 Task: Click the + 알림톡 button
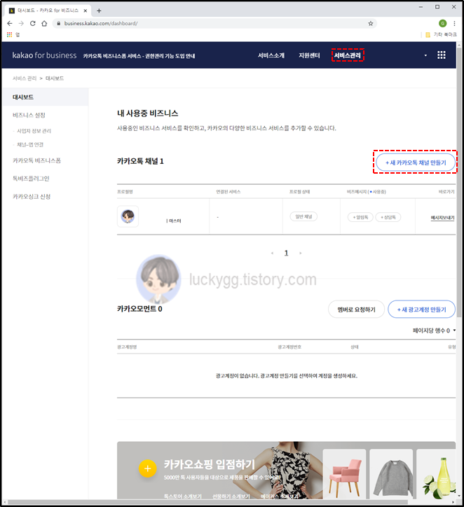coord(360,217)
